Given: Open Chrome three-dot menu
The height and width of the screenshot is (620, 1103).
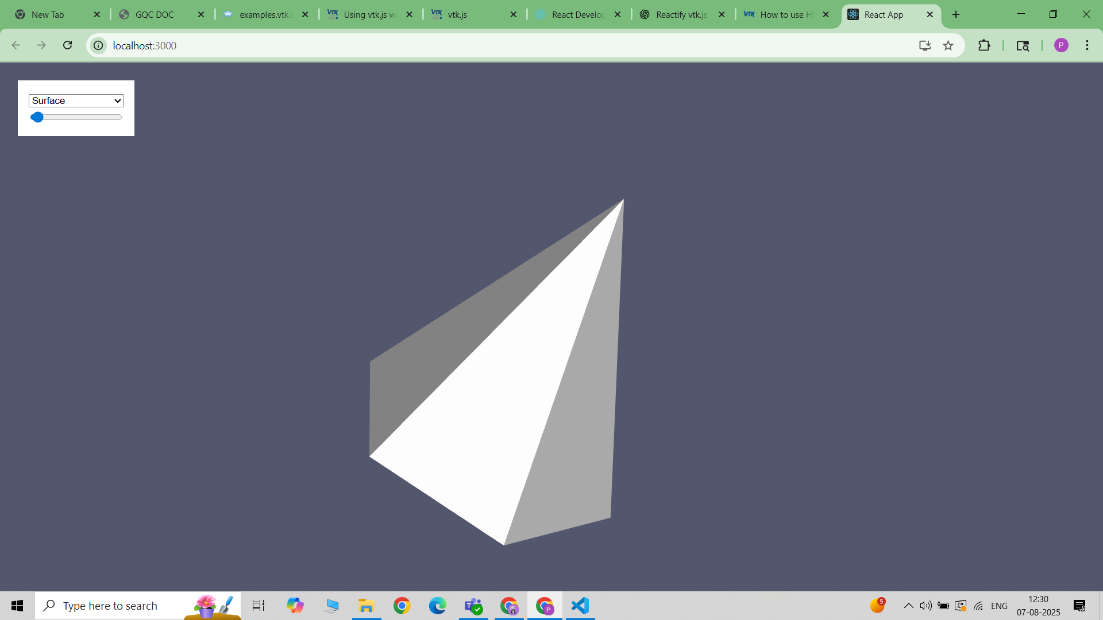Looking at the screenshot, I should (1087, 45).
